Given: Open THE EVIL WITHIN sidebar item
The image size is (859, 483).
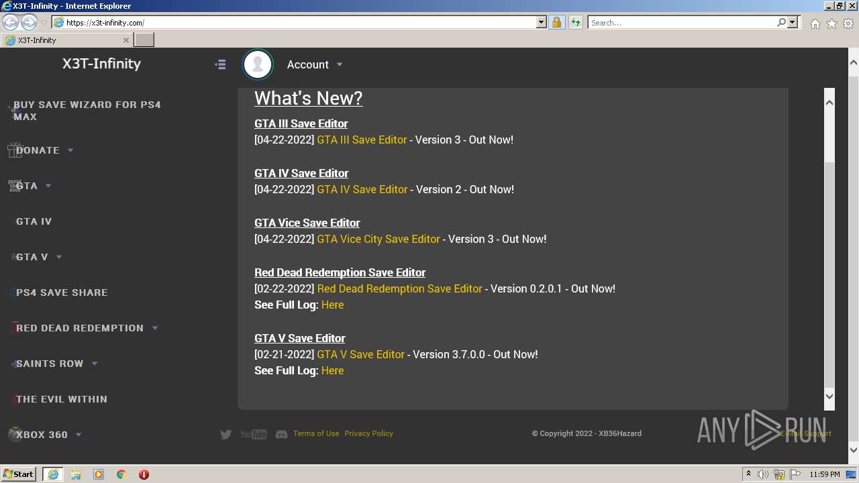Looking at the screenshot, I should [x=61, y=399].
